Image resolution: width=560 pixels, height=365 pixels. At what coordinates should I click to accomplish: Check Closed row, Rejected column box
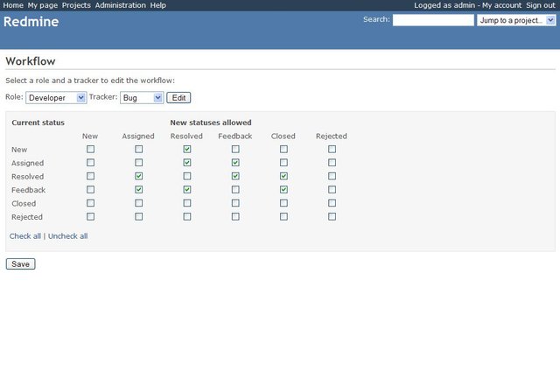tap(332, 203)
